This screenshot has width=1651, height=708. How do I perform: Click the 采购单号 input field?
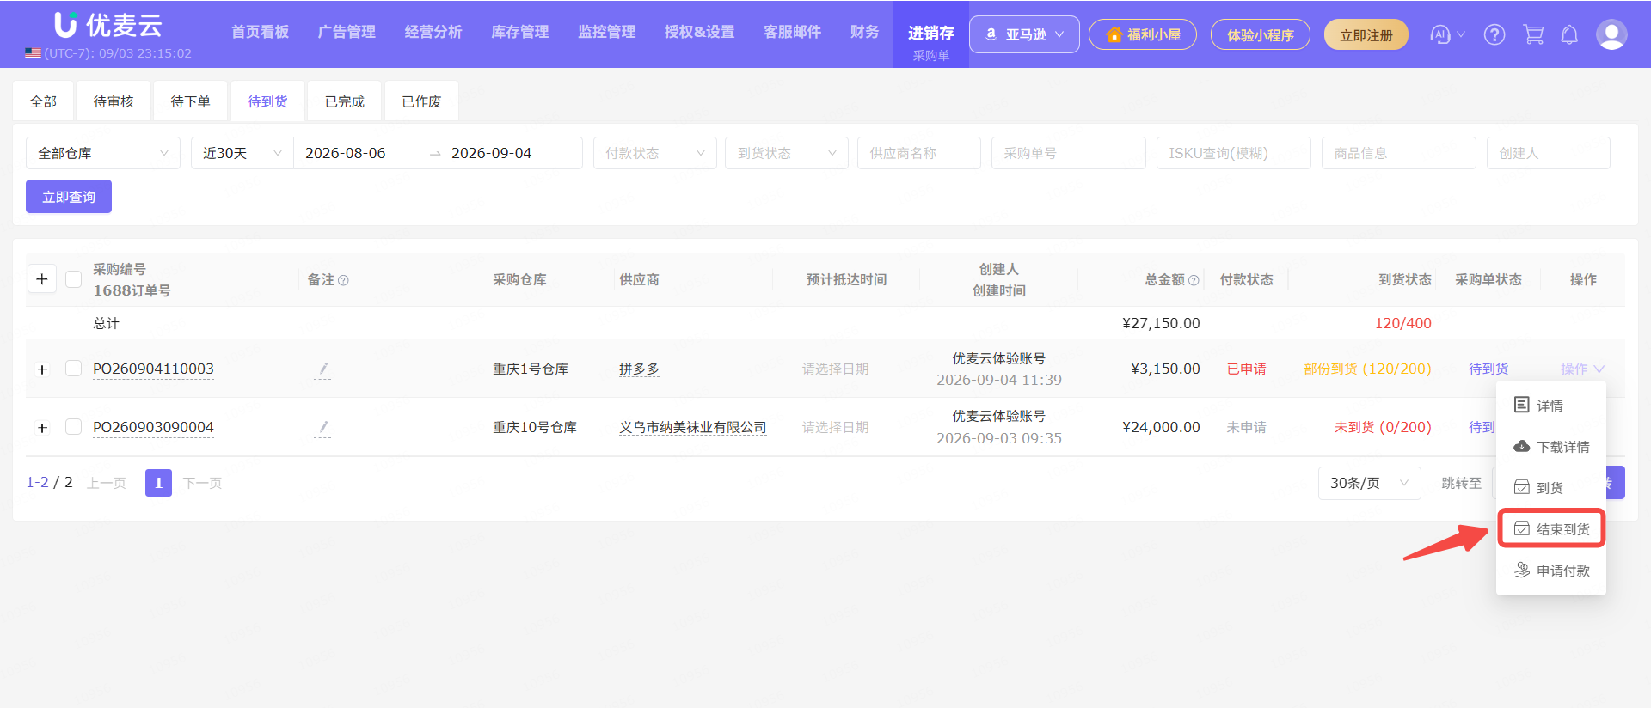coord(1069,153)
